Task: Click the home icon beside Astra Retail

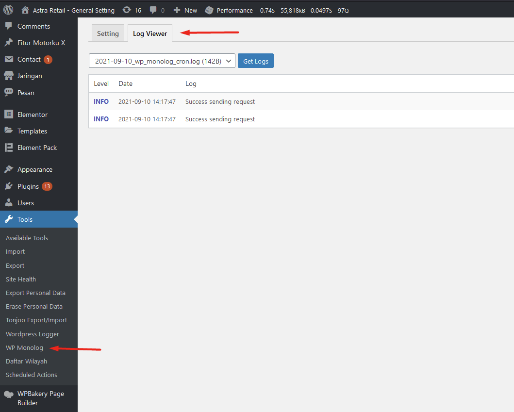Action: 25,10
